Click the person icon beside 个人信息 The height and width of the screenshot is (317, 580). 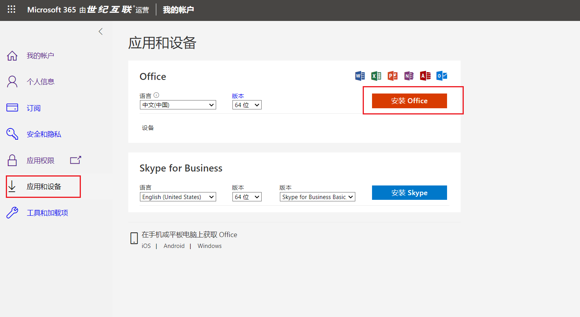click(x=12, y=81)
